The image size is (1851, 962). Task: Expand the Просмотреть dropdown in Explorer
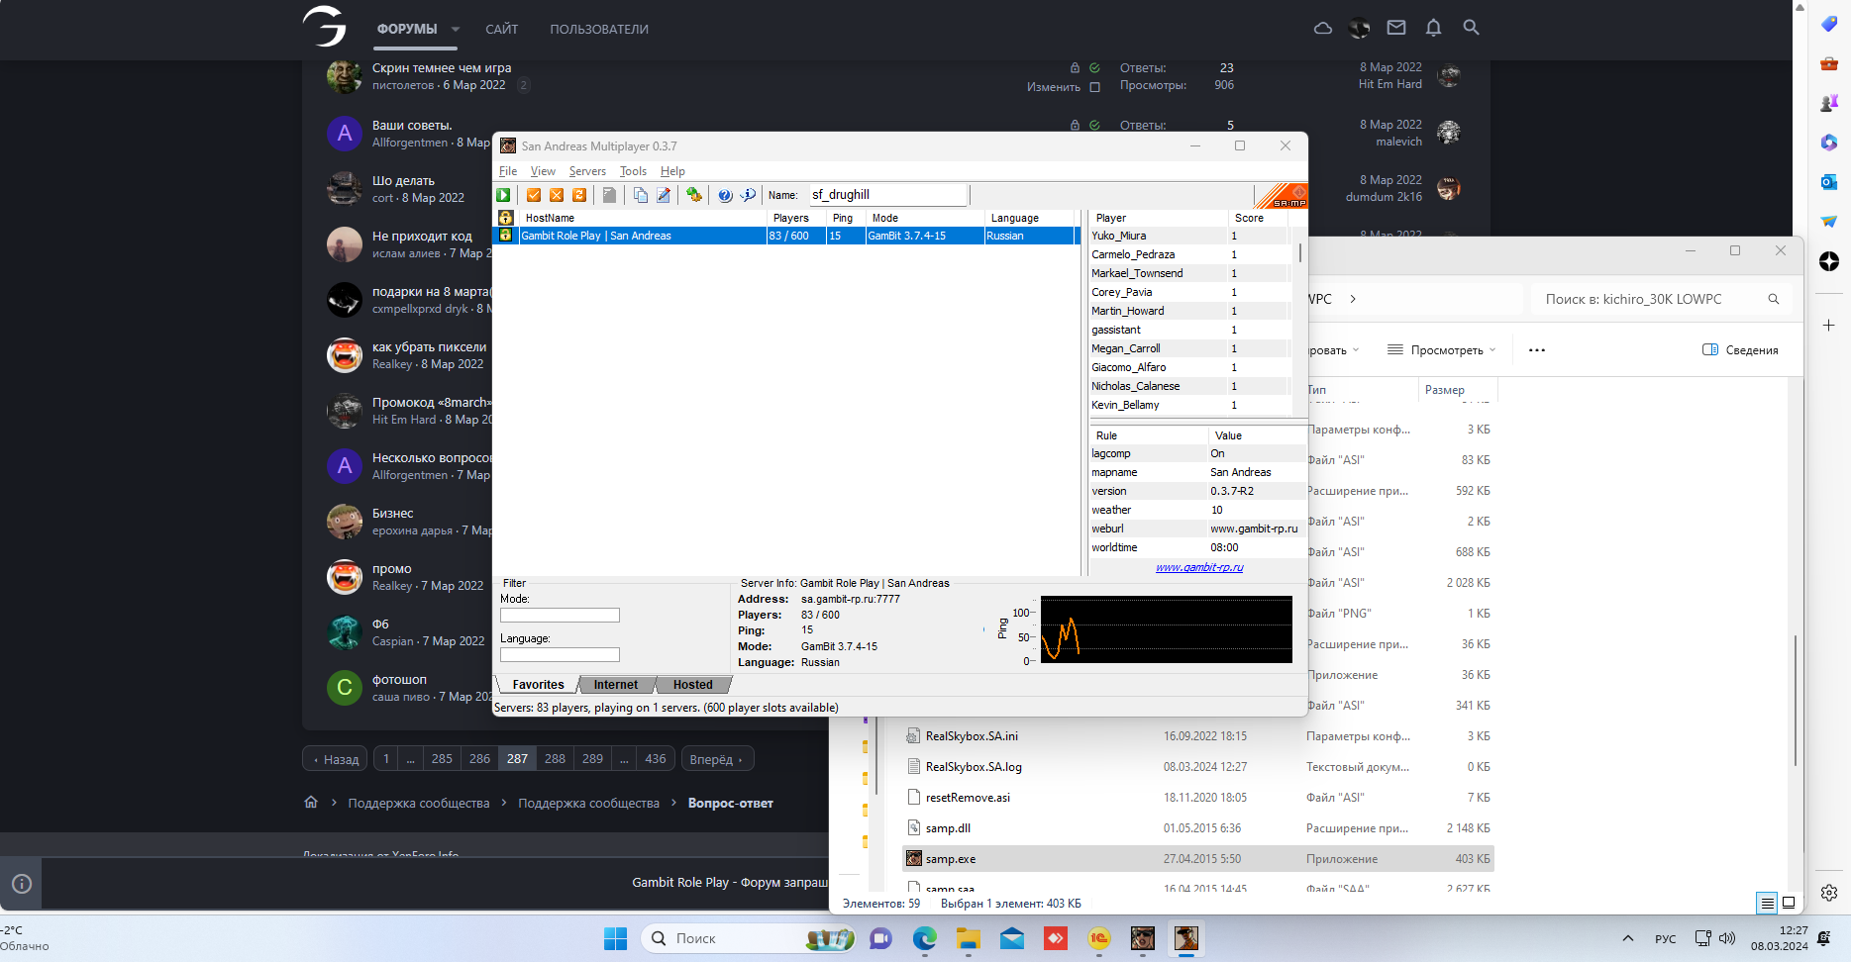pos(1442,349)
